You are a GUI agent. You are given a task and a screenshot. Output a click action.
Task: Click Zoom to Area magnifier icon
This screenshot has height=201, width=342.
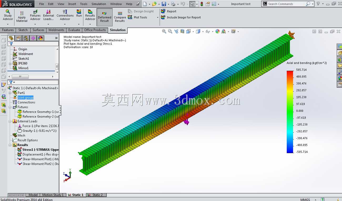[x=170, y=31]
